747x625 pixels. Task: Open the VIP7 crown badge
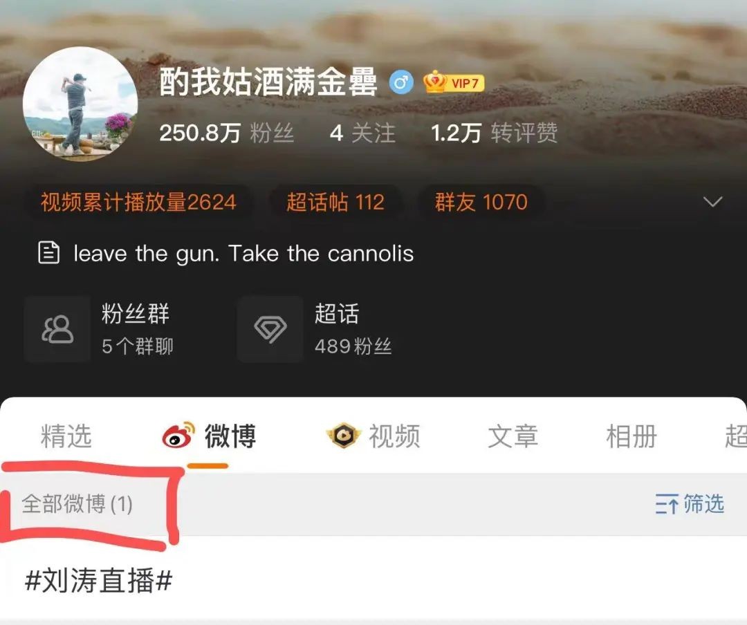click(454, 82)
